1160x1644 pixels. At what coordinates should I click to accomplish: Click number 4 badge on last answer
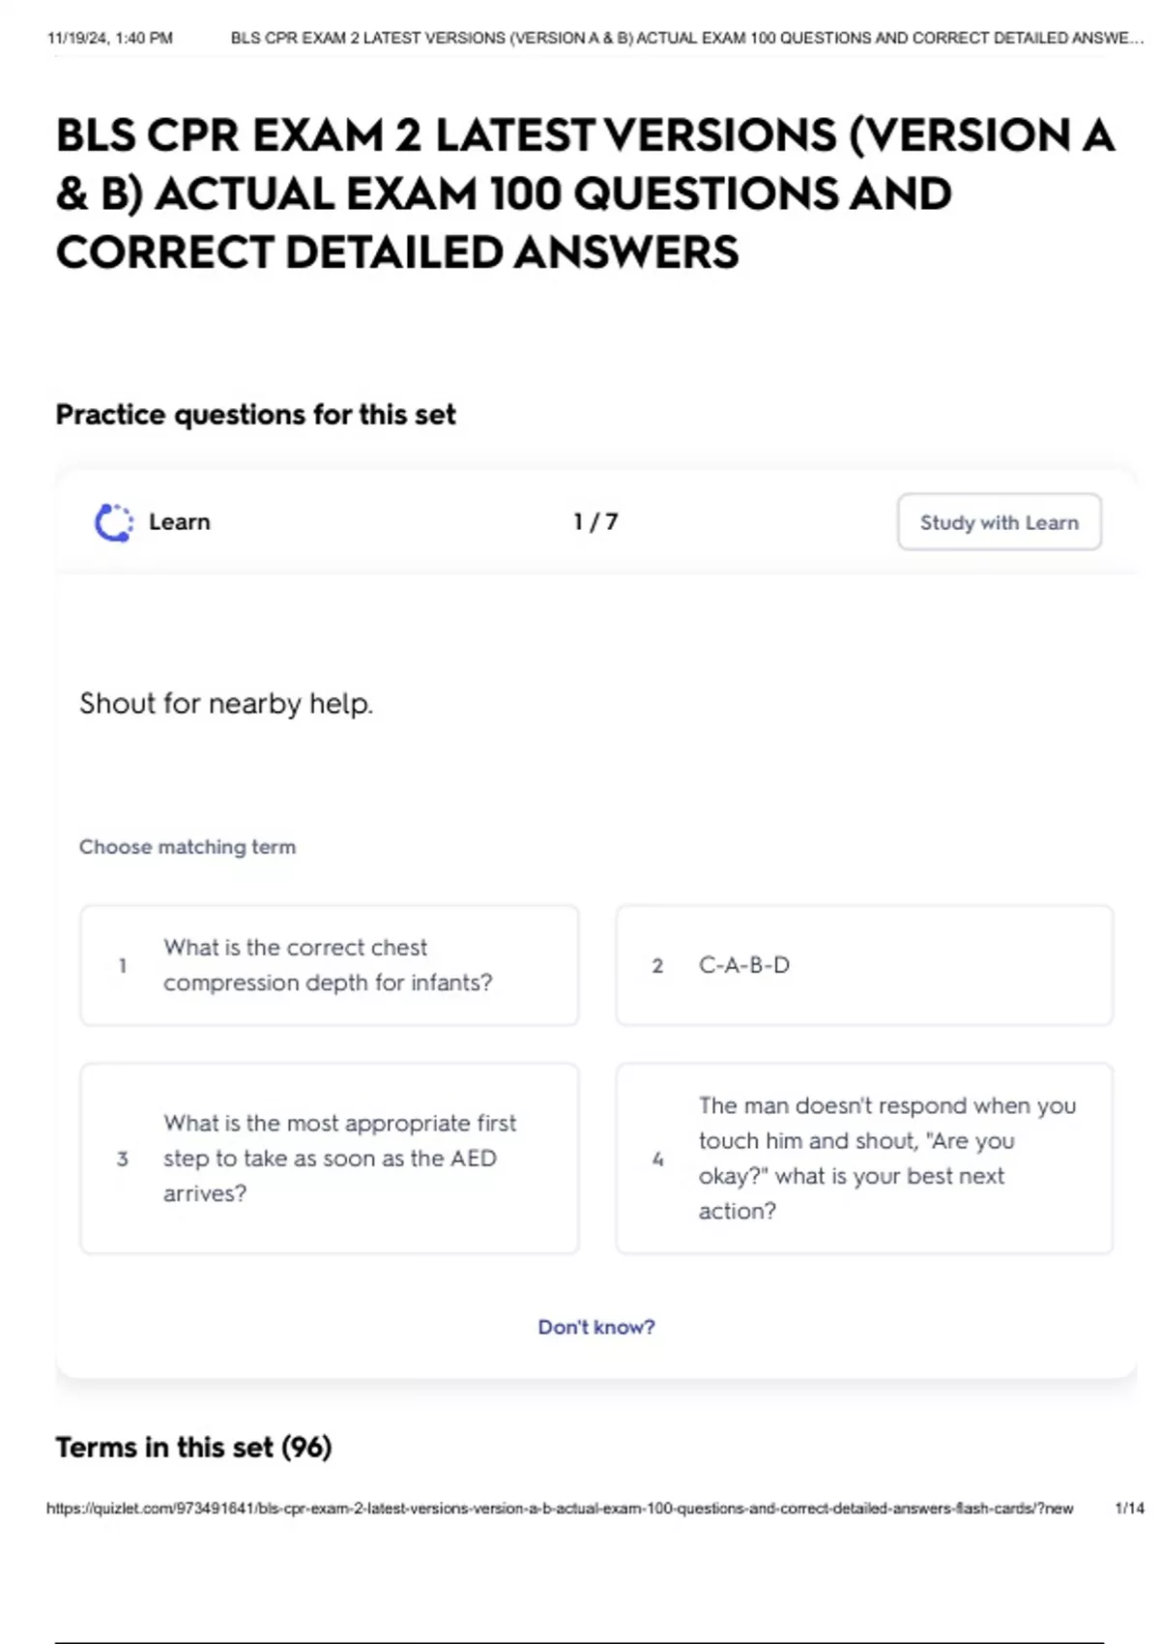click(657, 1159)
